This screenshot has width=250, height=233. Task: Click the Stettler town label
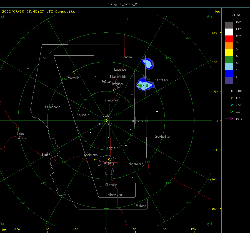162,80
